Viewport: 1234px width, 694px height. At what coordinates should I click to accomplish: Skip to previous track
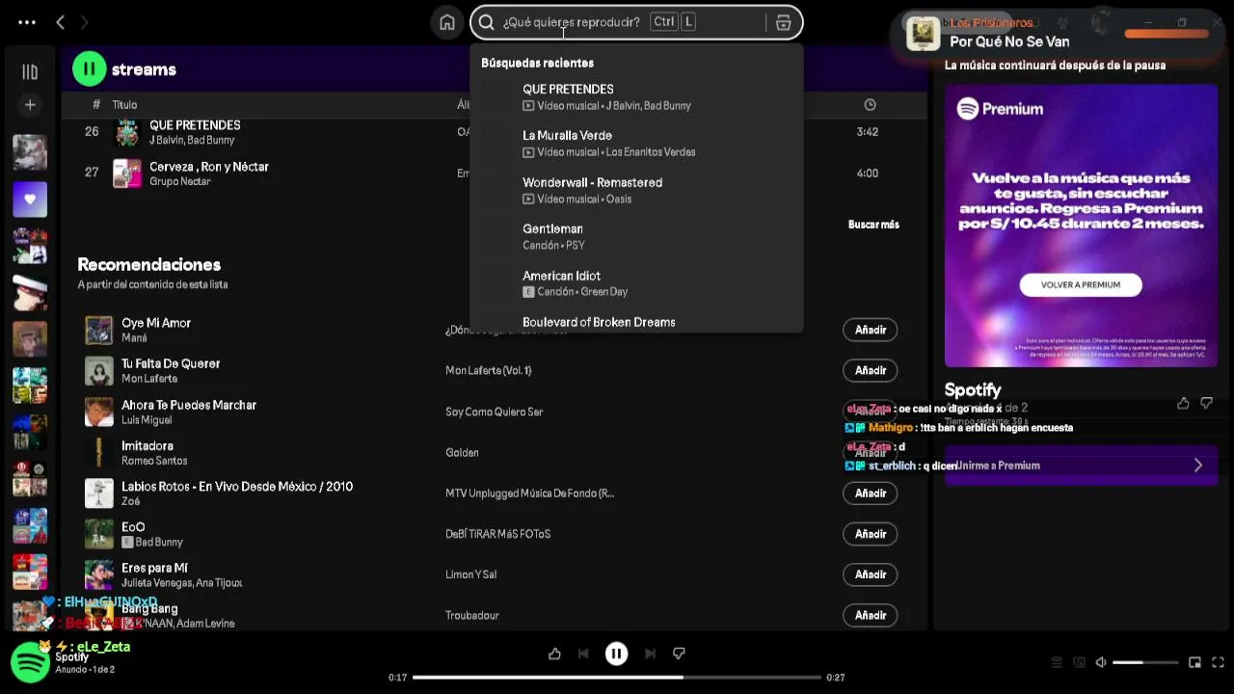pos(583,654)
